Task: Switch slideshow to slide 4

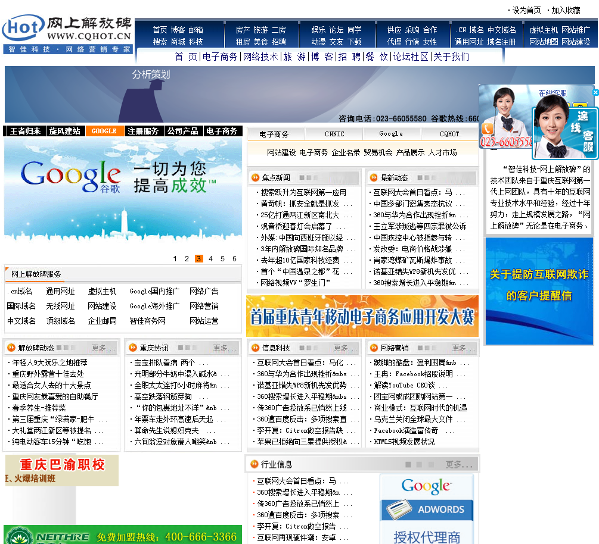Action: pyautogui.click(x=210, y=259)
